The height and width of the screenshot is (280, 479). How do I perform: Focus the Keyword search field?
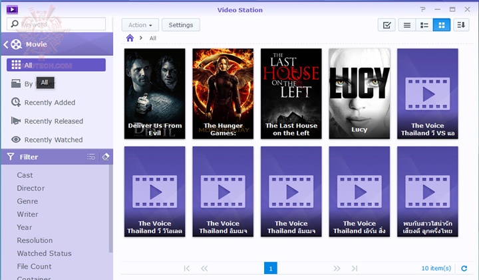56,24
